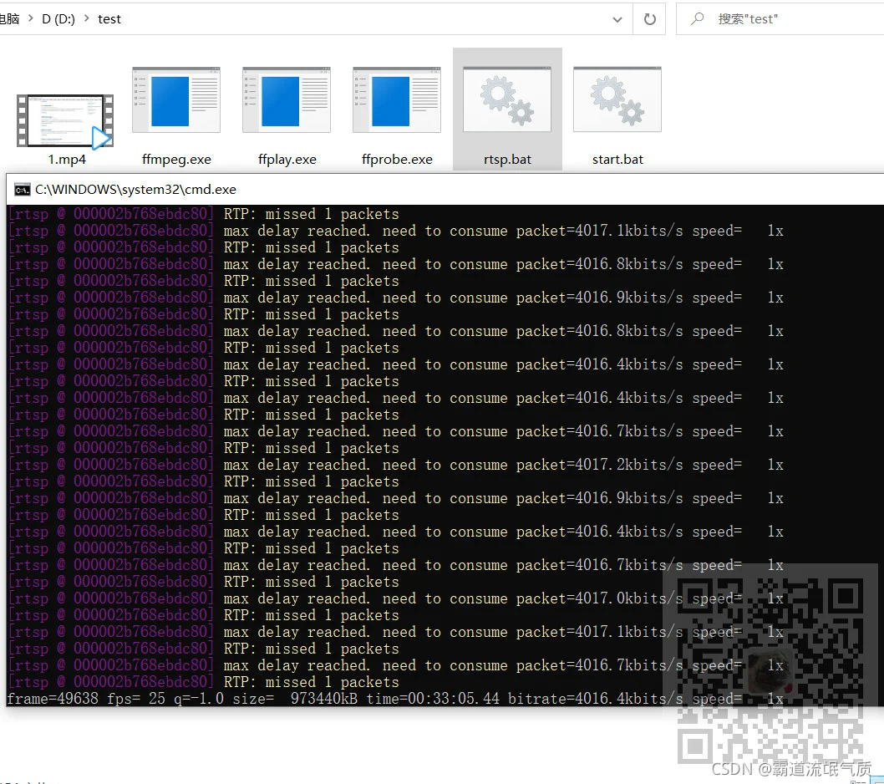Click the rtsp.bat file name label
Screen dimensions: 884x784
click(507, 160)
